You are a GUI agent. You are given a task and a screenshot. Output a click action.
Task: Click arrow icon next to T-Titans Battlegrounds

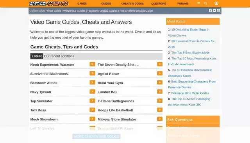[x=160, y=100]
